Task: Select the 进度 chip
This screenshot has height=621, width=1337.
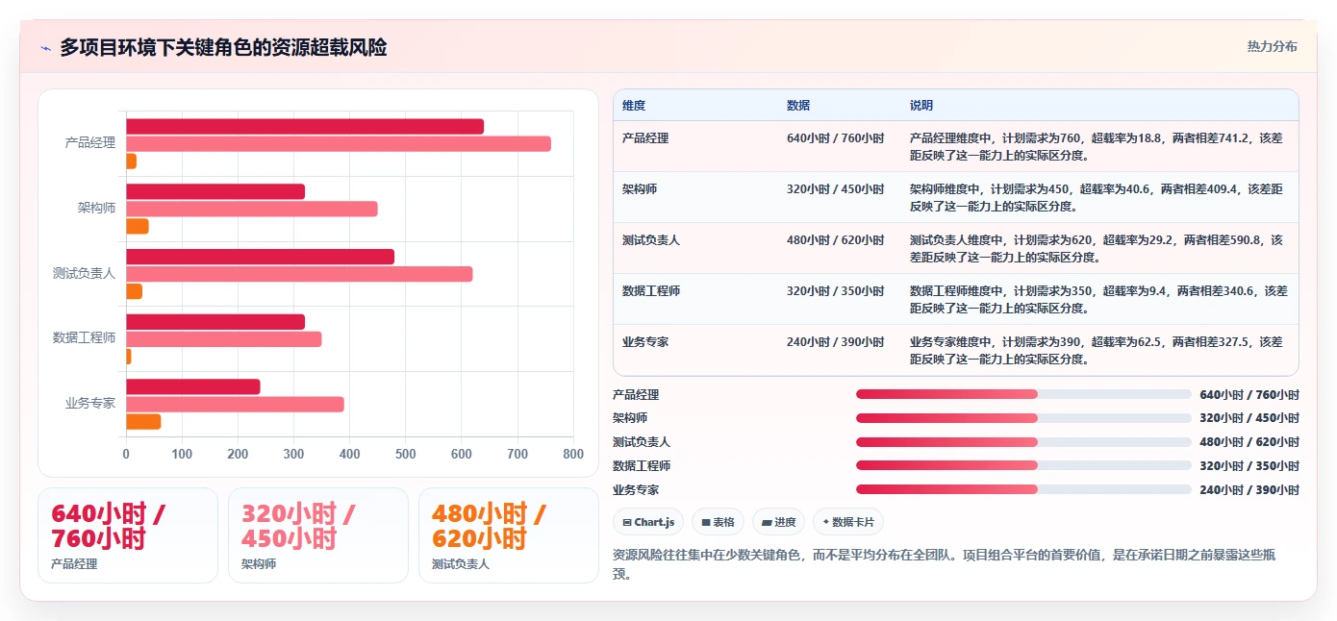Action: click(778, 522)
